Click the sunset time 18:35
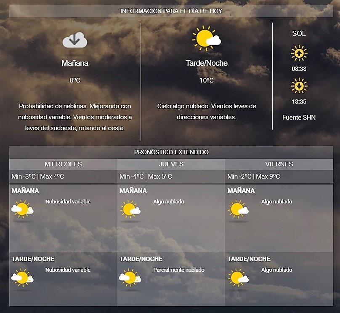This screenshot has width=340, height=313. pyautogui.click(x=299, y=102)
